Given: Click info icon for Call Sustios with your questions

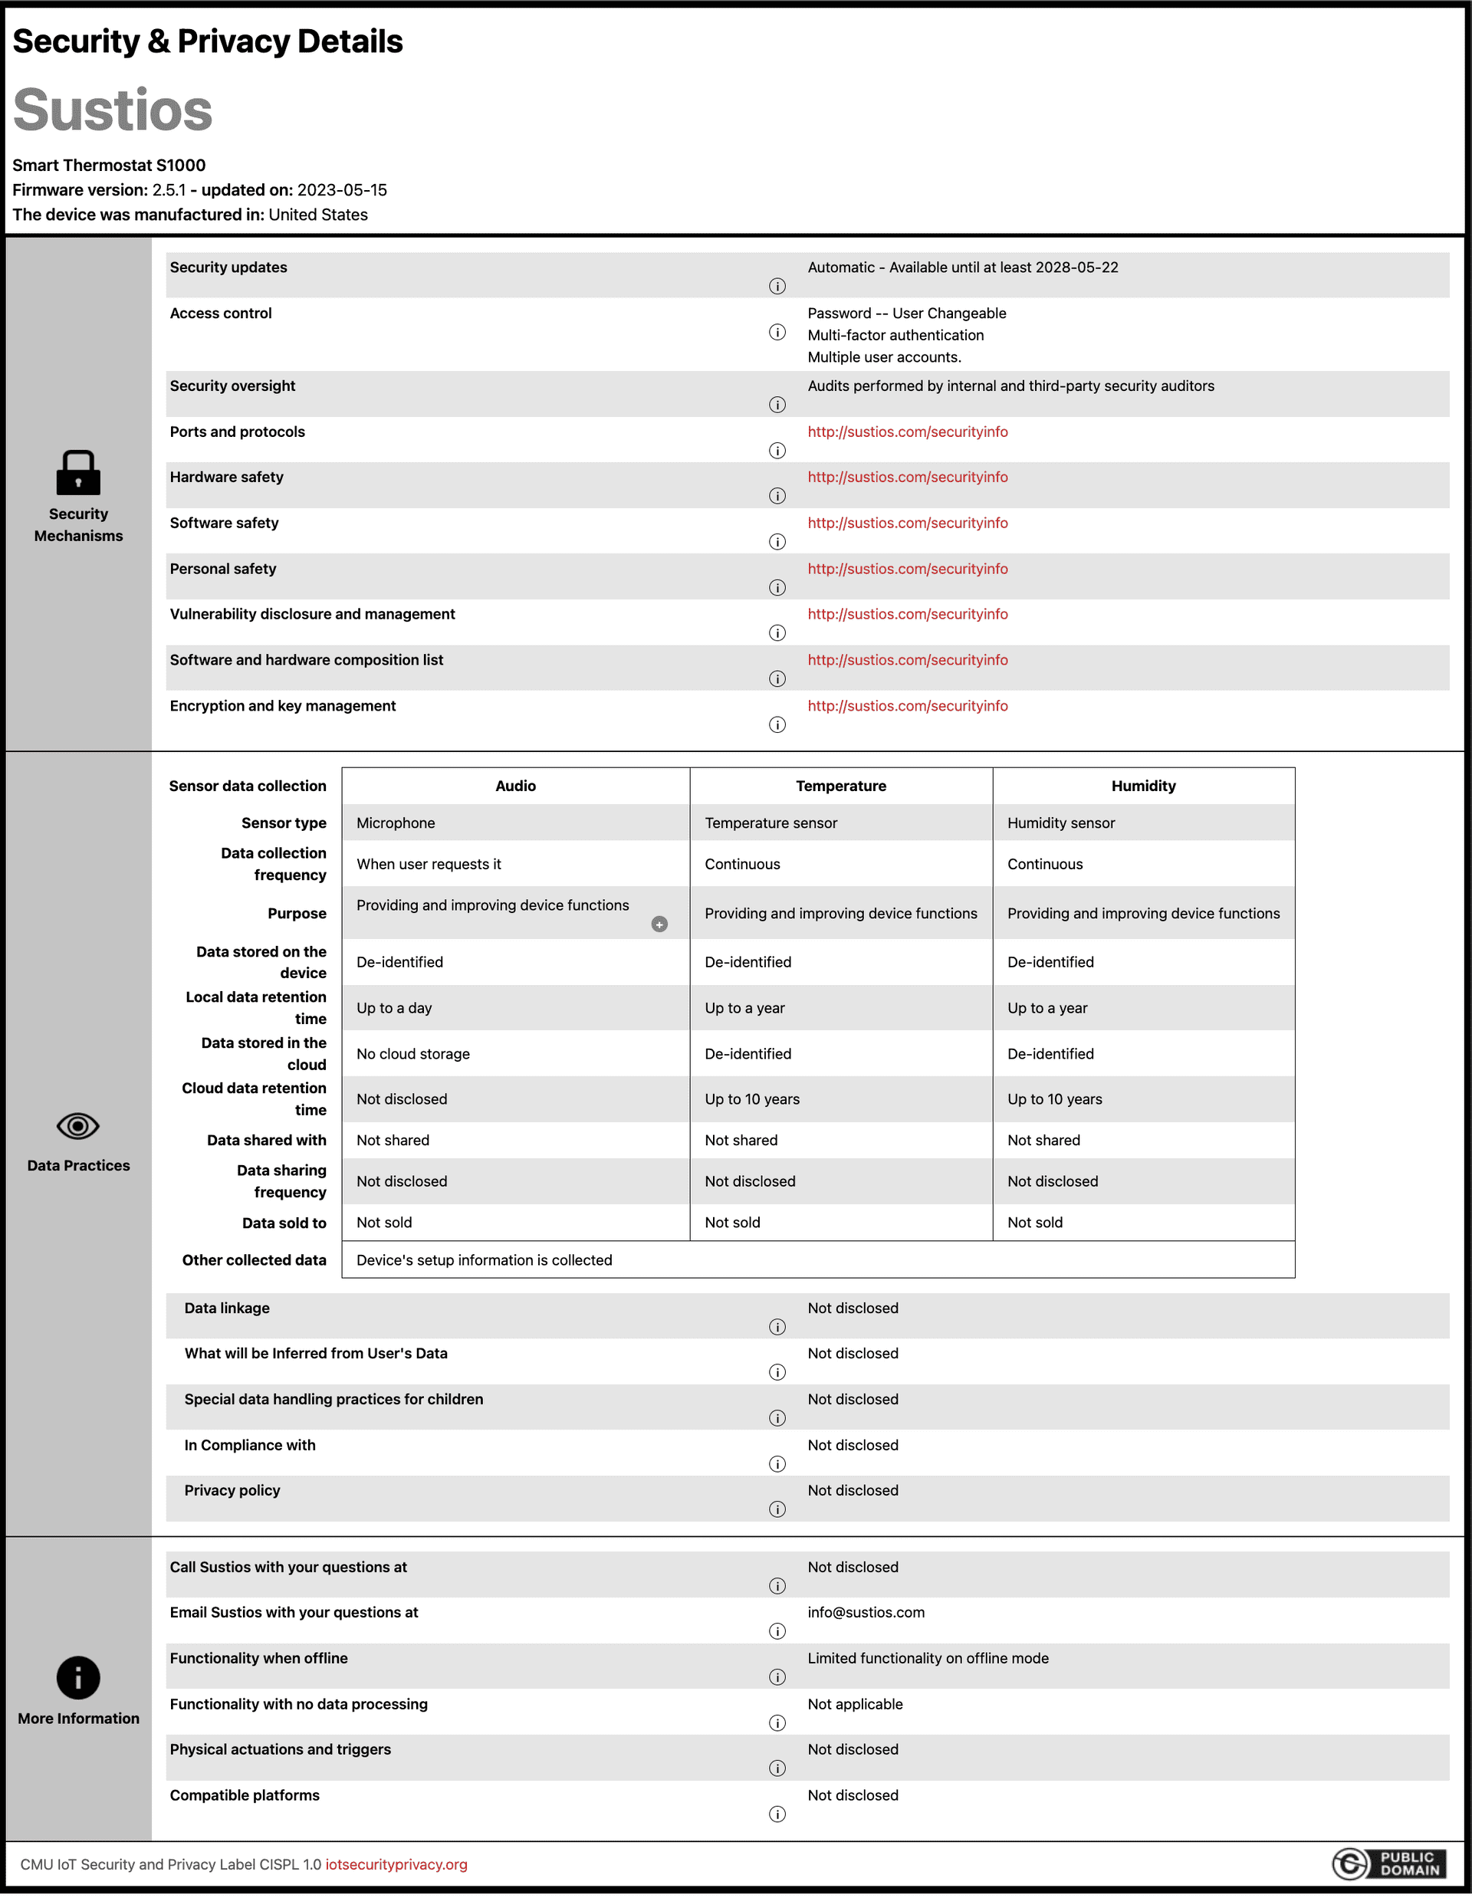Looking at the screenshot, I should pyautogui.click(x=777, y=1586).
